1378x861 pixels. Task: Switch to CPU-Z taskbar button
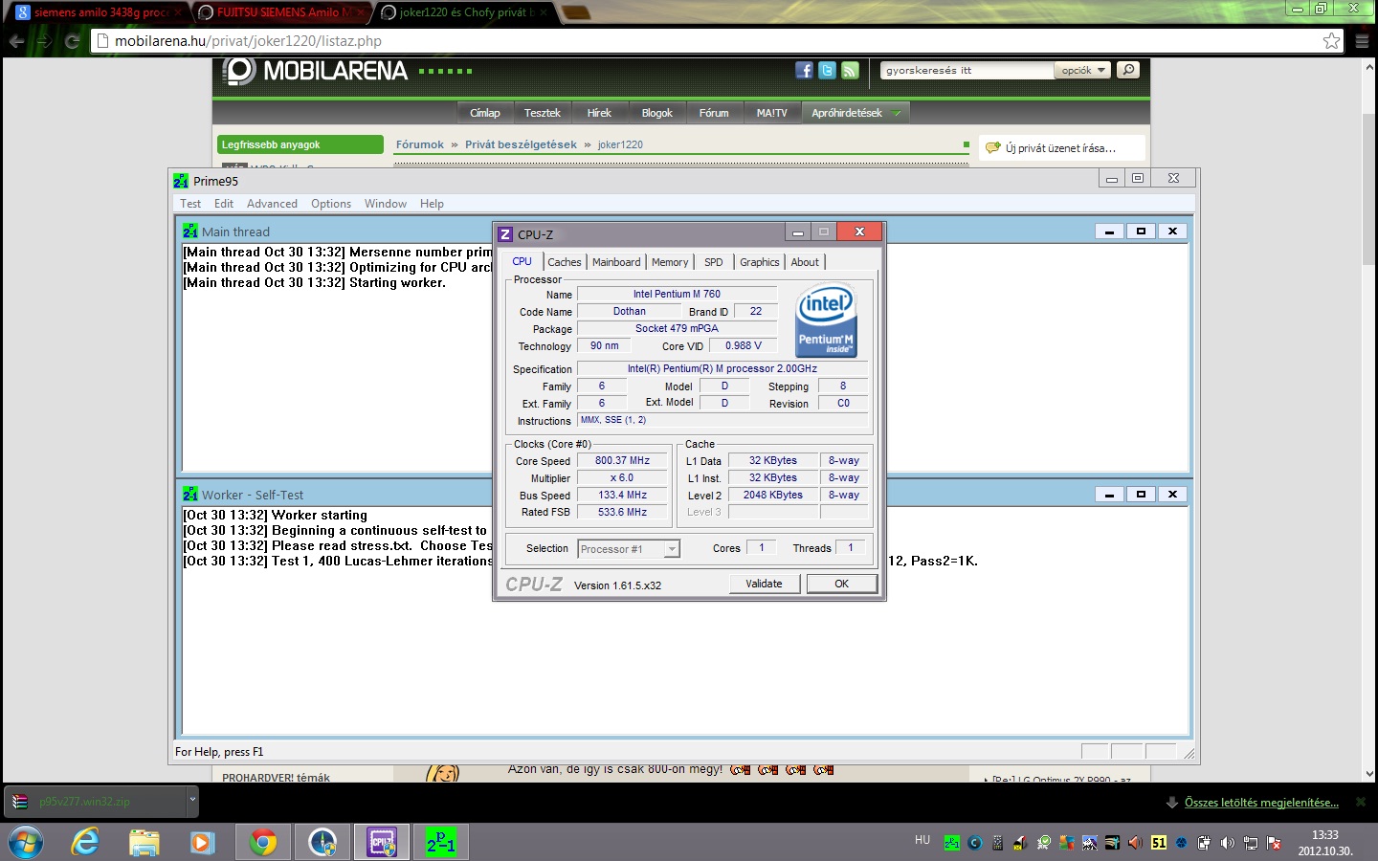[382, 843]
